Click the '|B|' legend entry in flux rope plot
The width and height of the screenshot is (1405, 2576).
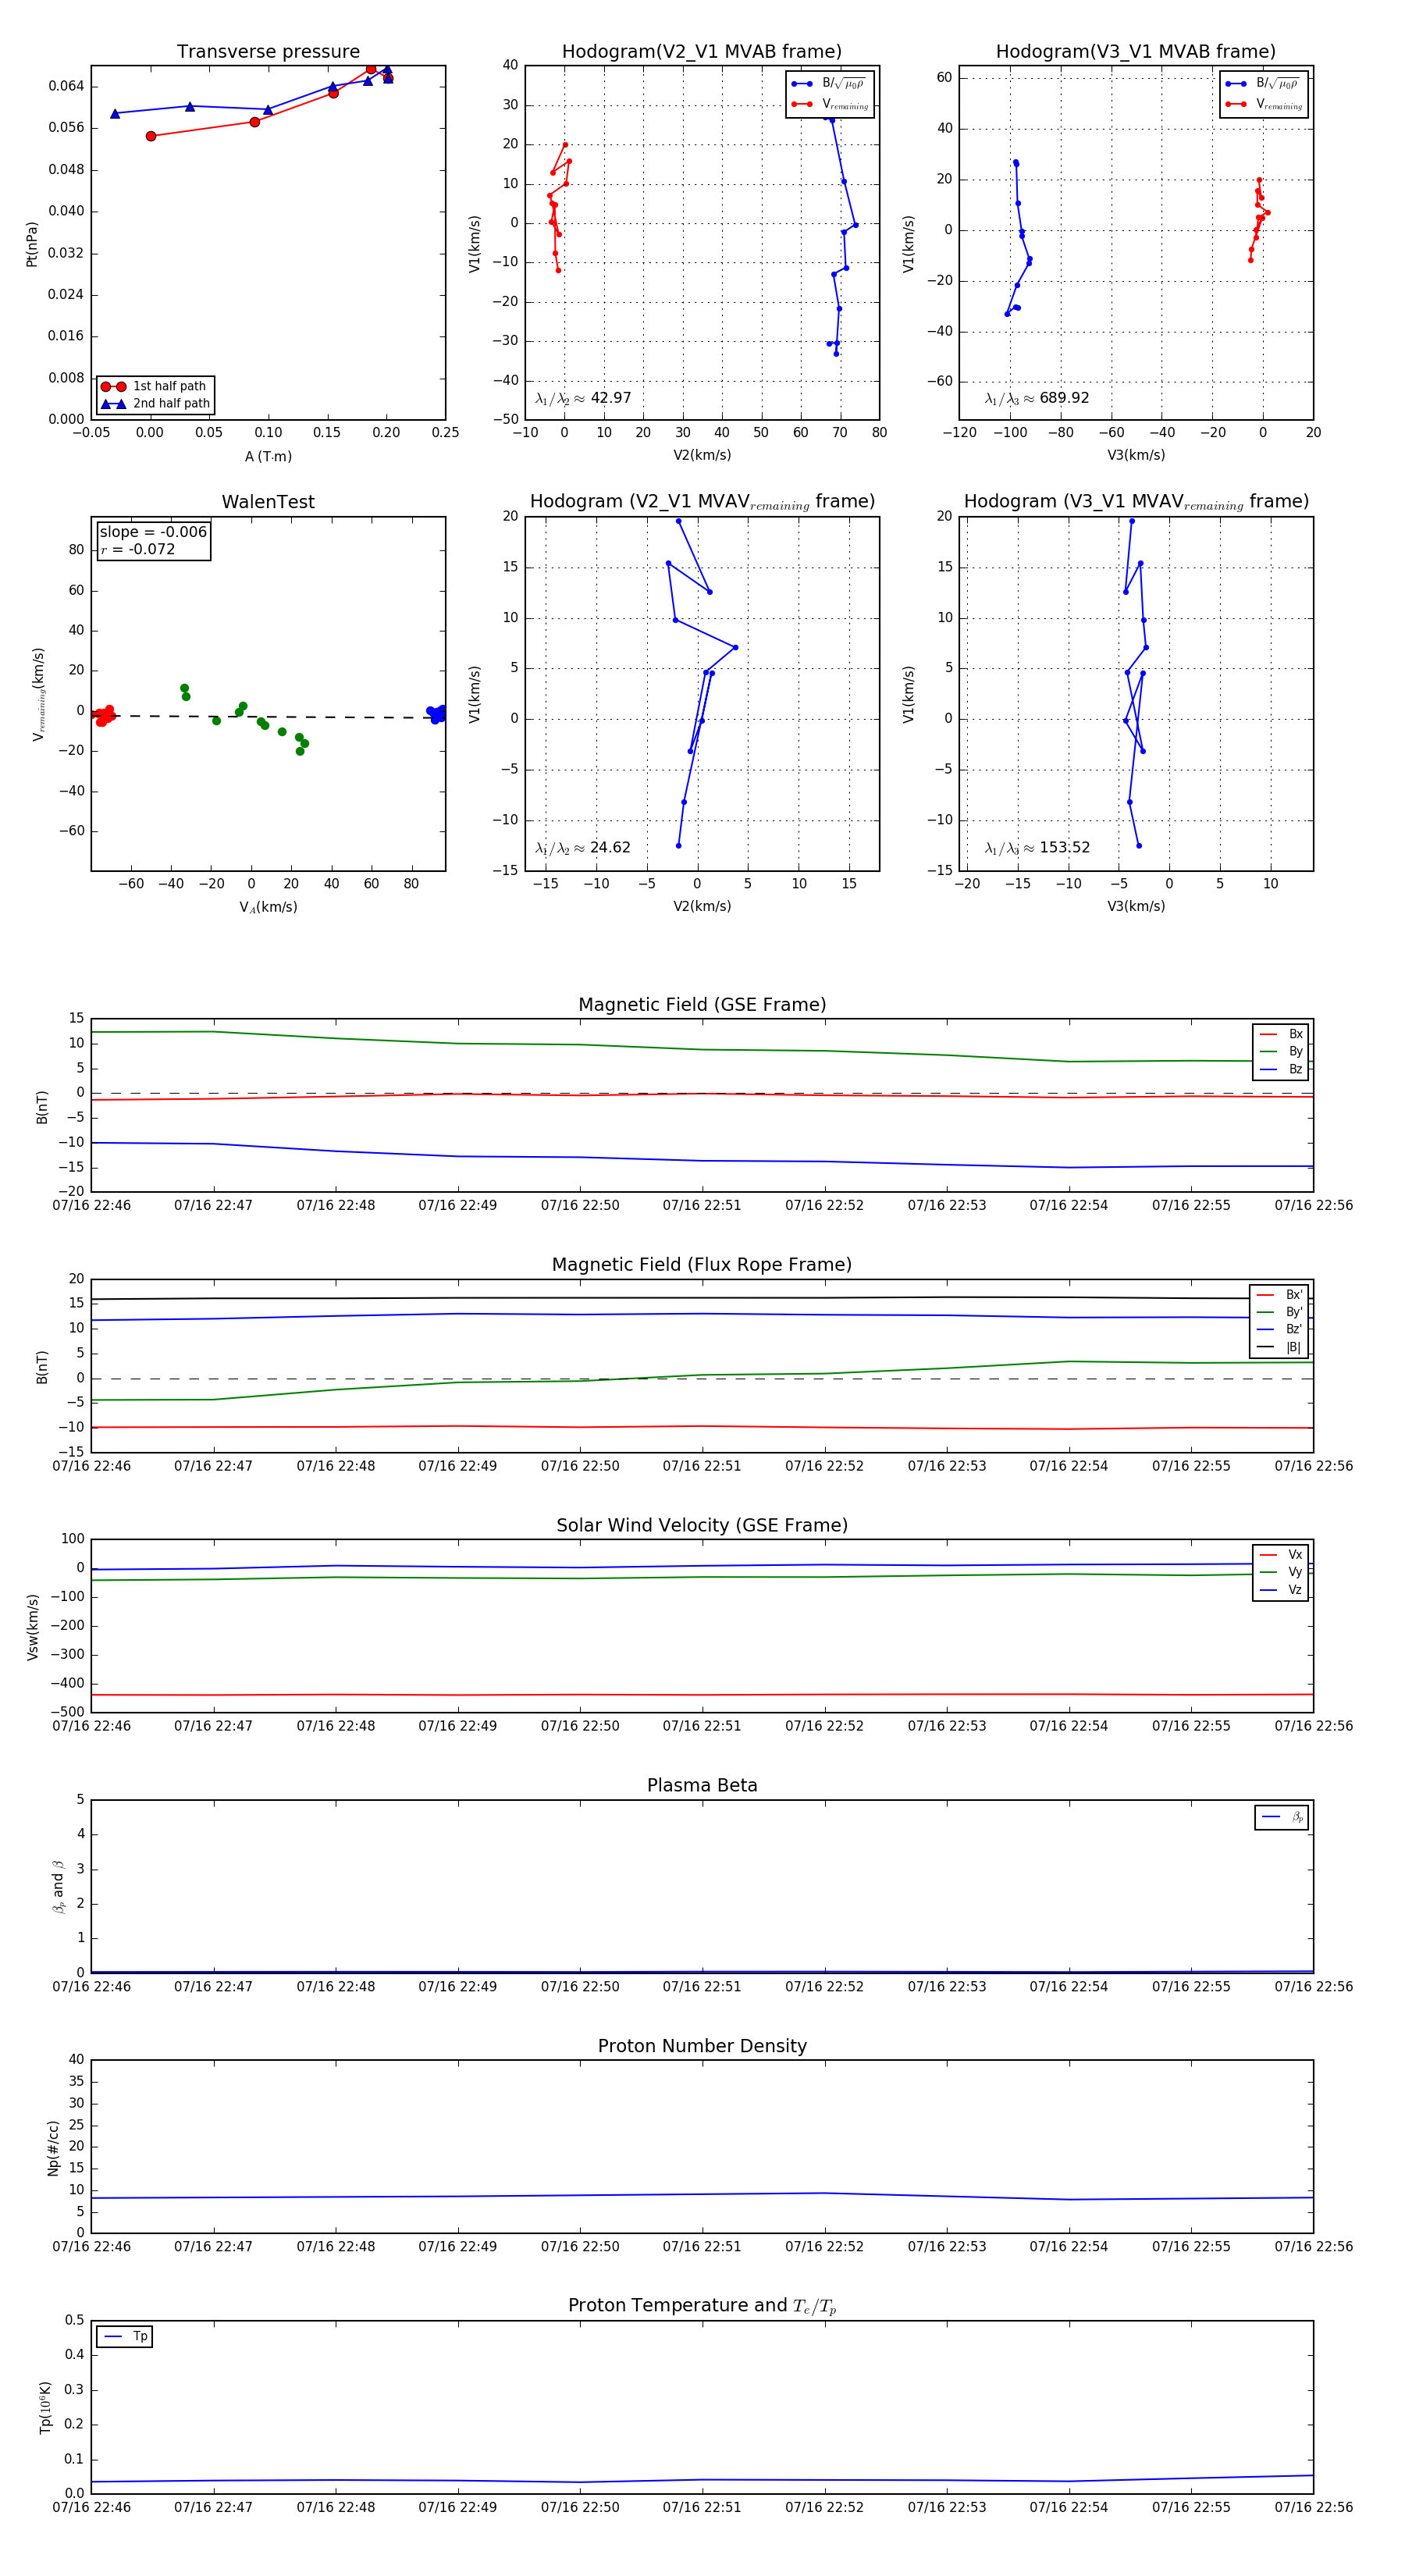click(1280, 1347)
